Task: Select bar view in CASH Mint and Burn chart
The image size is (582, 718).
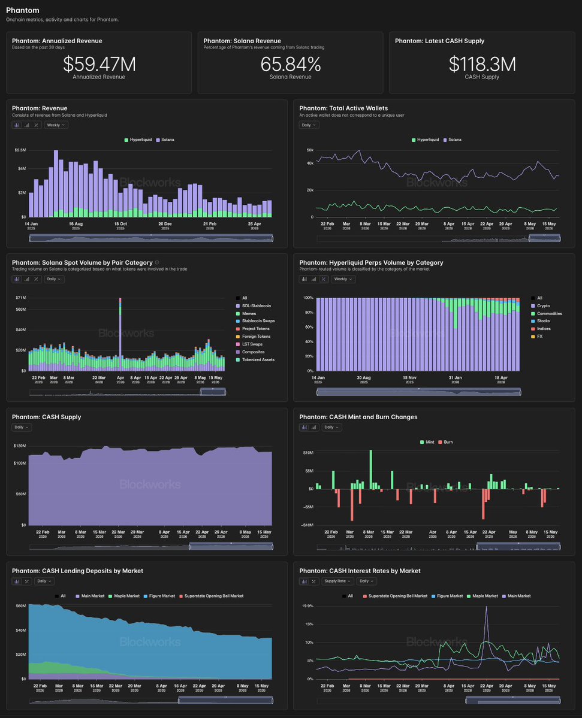Action: pos(304,427)
